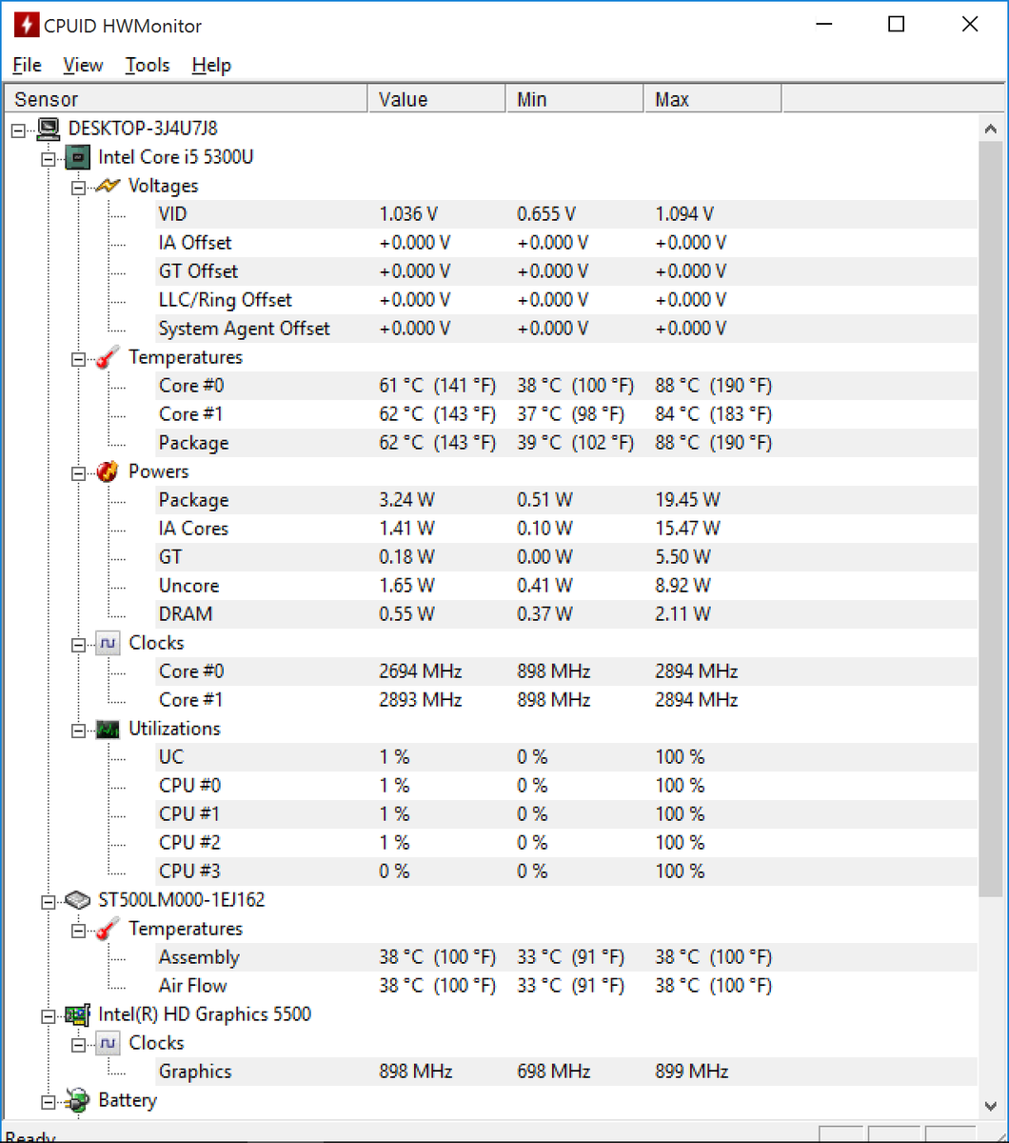
Task: Click the 19.45 W max package power
Action: 688,500
